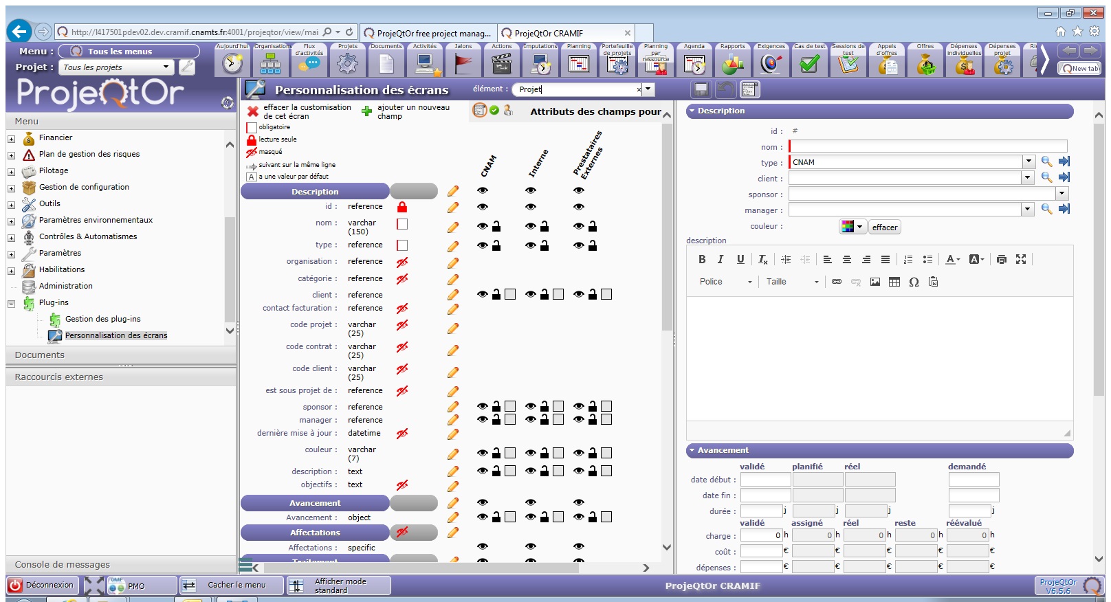The image size is (1111, 602).
Task: Click the nom input field in Description
Action: coord(927,146)
